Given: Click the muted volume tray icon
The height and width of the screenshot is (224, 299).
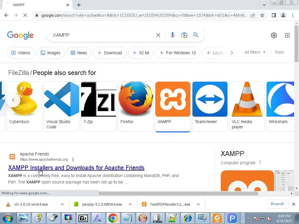Looking at the screenshot, I should [270, 219].
